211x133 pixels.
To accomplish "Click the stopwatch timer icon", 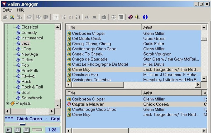I will click(113, 17).
